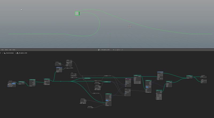The height and width of the screenshot is (118, 214).
Task: Click the GN_Spline node group breadcrumb
Action: coord(23,53)
